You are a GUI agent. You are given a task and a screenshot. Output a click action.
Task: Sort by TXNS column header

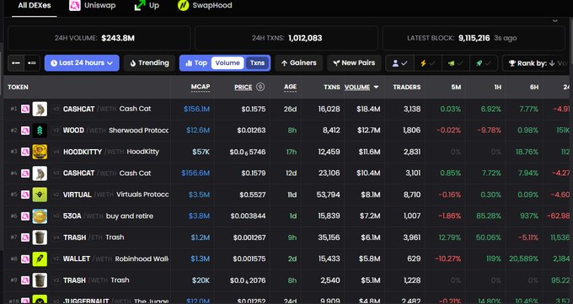coord(332,87)
